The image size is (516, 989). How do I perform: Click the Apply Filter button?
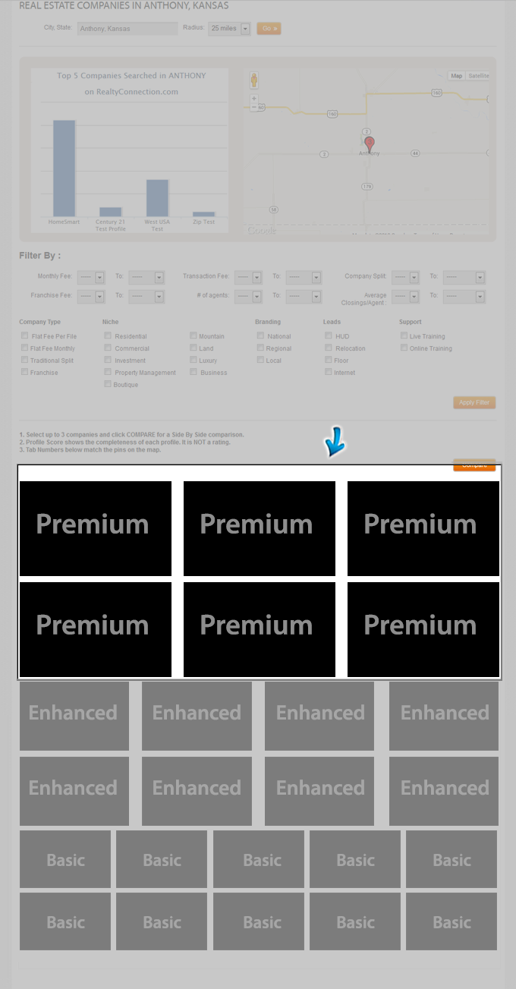(x=474, y=402)
